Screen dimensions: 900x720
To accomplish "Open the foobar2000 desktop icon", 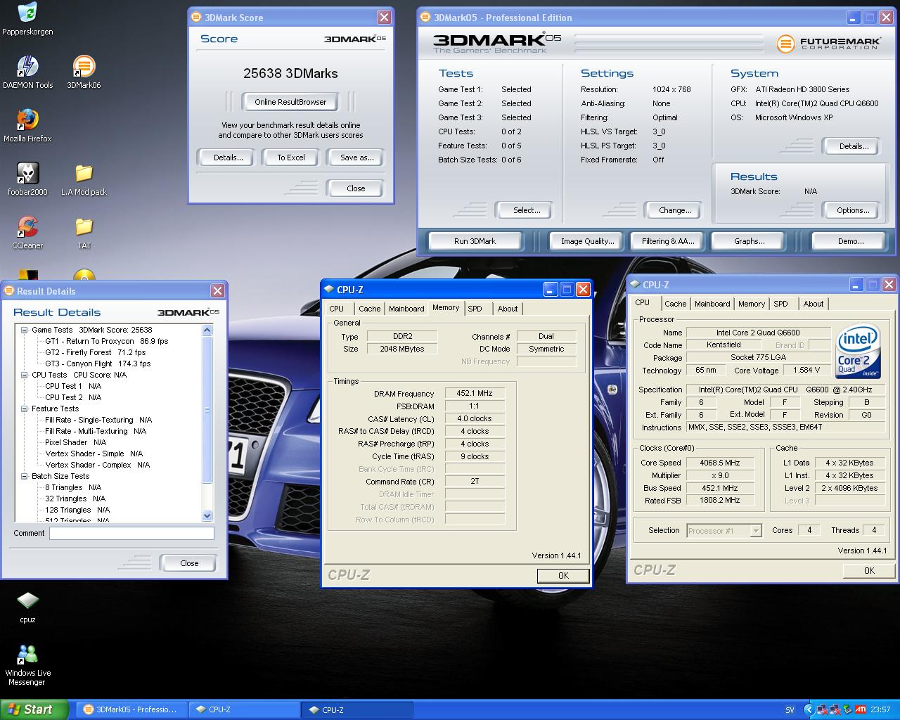I will [27, 179].
